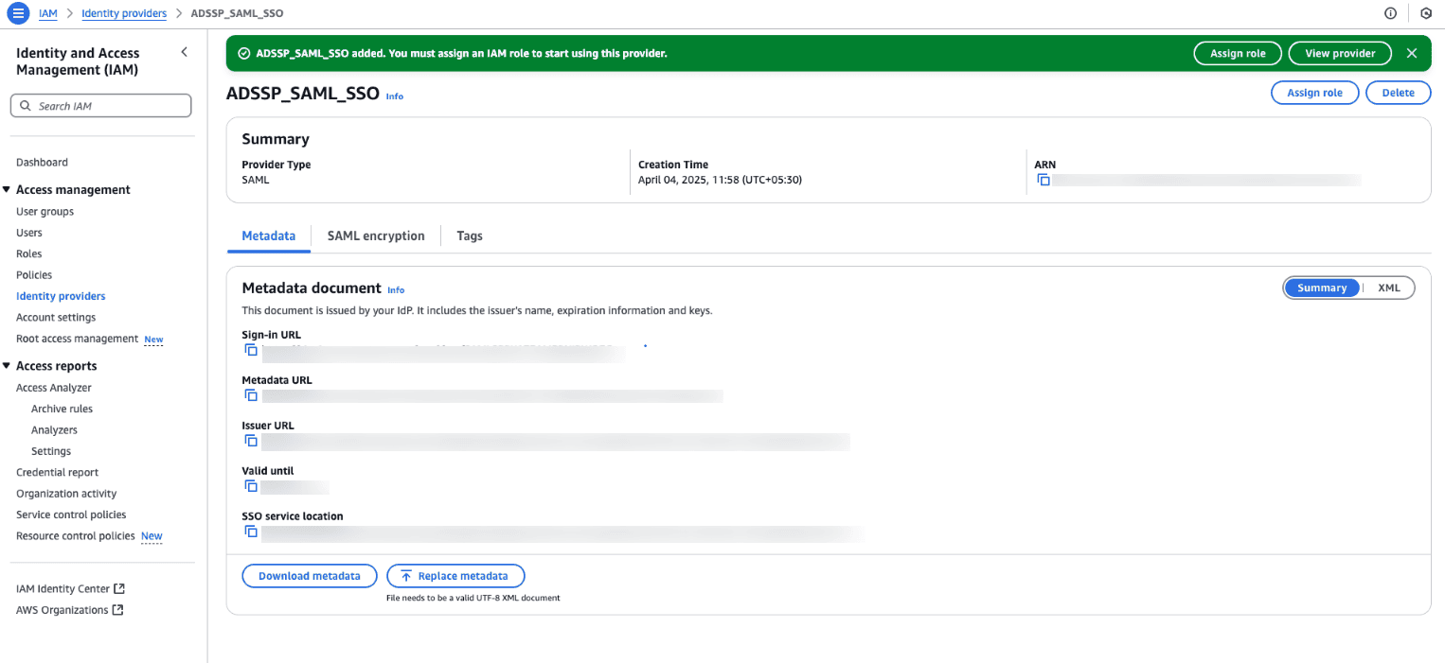This screenshot has width=1445, height=663.
Task: Open the hamburger navigation menu
Action: pos(18,13)
